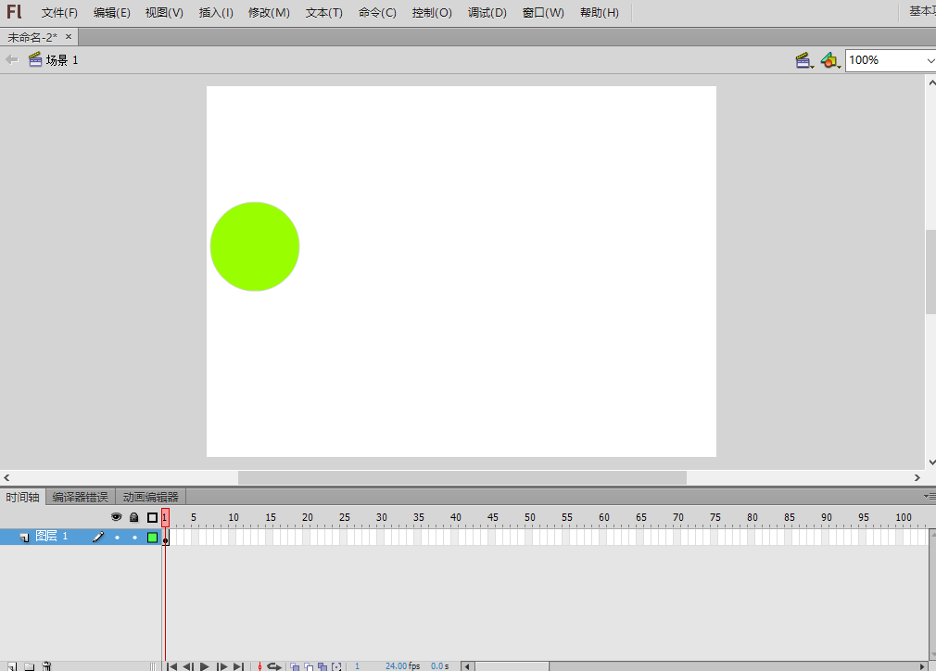936x671 pixels.
Task: Click the stage scroll right arrow
Action: [917, 477]
